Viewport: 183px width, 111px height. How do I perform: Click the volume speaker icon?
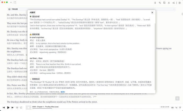tap(17, 108)
